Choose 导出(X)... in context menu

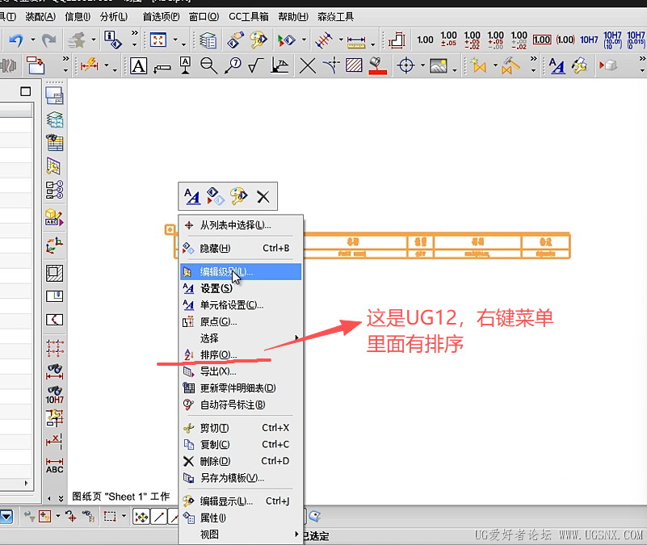pyautogui.click(x=241, y=371)
